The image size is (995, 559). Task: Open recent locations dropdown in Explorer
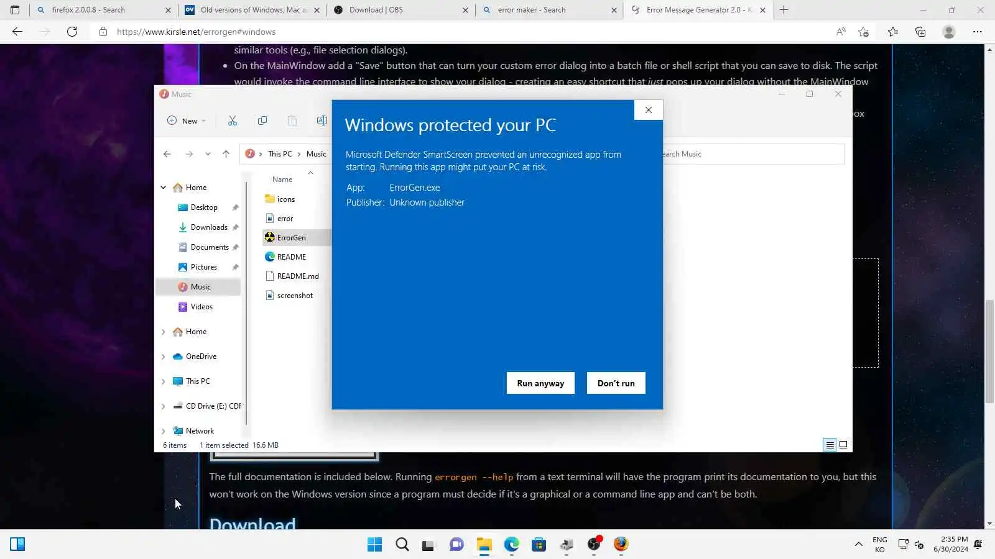(x=208, y=154)
